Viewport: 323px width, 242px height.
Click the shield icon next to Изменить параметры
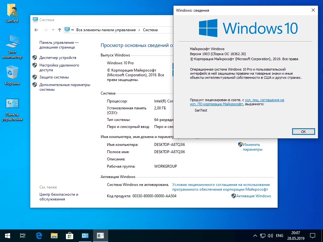240,144
